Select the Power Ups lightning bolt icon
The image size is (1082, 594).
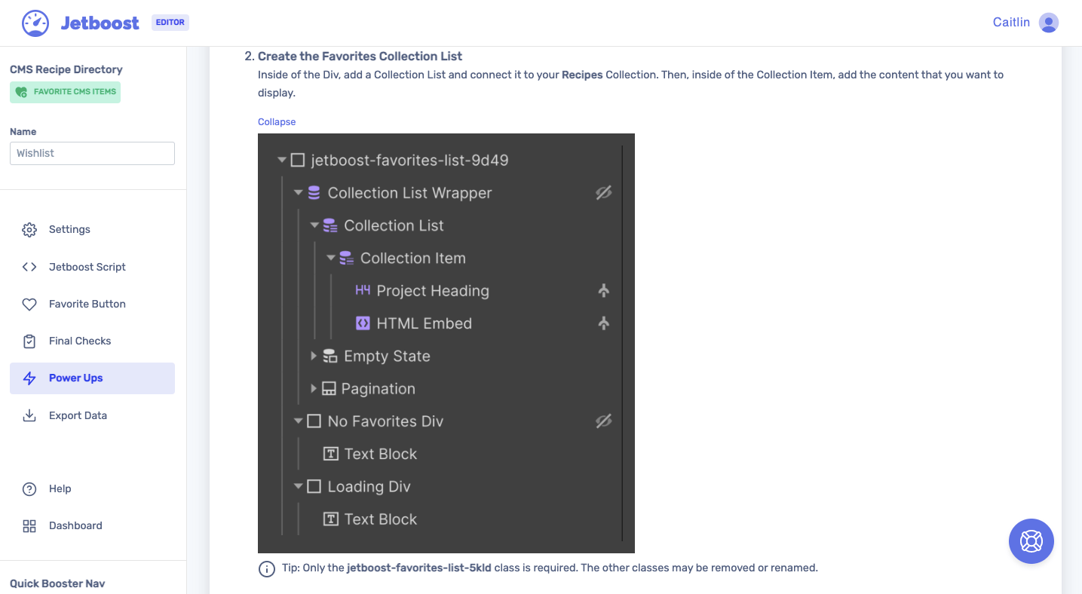click(29, 378)
